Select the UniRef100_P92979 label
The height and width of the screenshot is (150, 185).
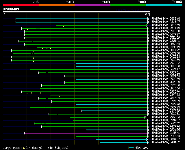[x=166, y=79]
